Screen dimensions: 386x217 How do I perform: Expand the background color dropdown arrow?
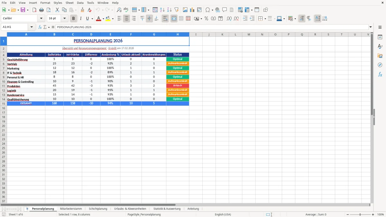113,18
